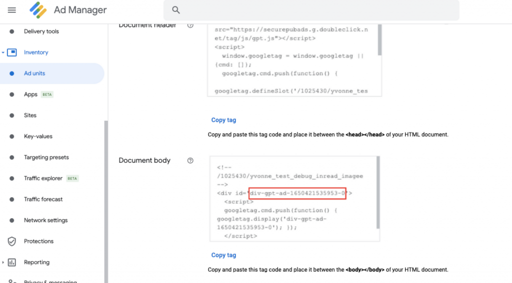
Task: Collapse the Inventory section arrow
Action: 3,52
